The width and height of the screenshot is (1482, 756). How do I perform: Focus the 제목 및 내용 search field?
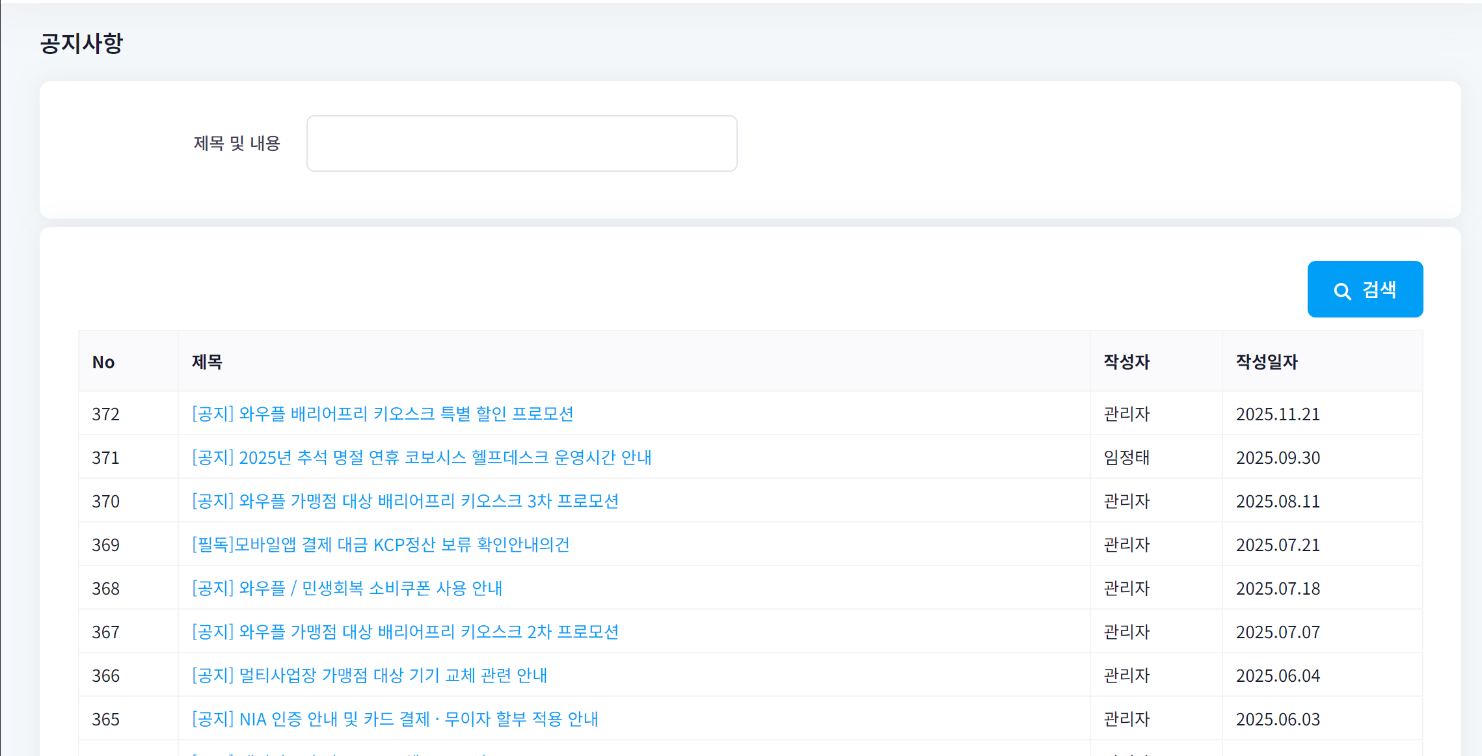tap(521, 144)
